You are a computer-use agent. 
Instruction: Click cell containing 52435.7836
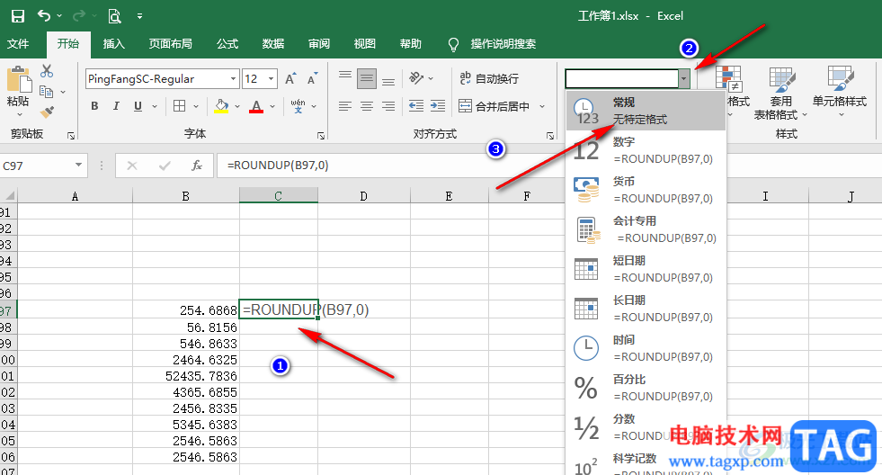(186, 376)
